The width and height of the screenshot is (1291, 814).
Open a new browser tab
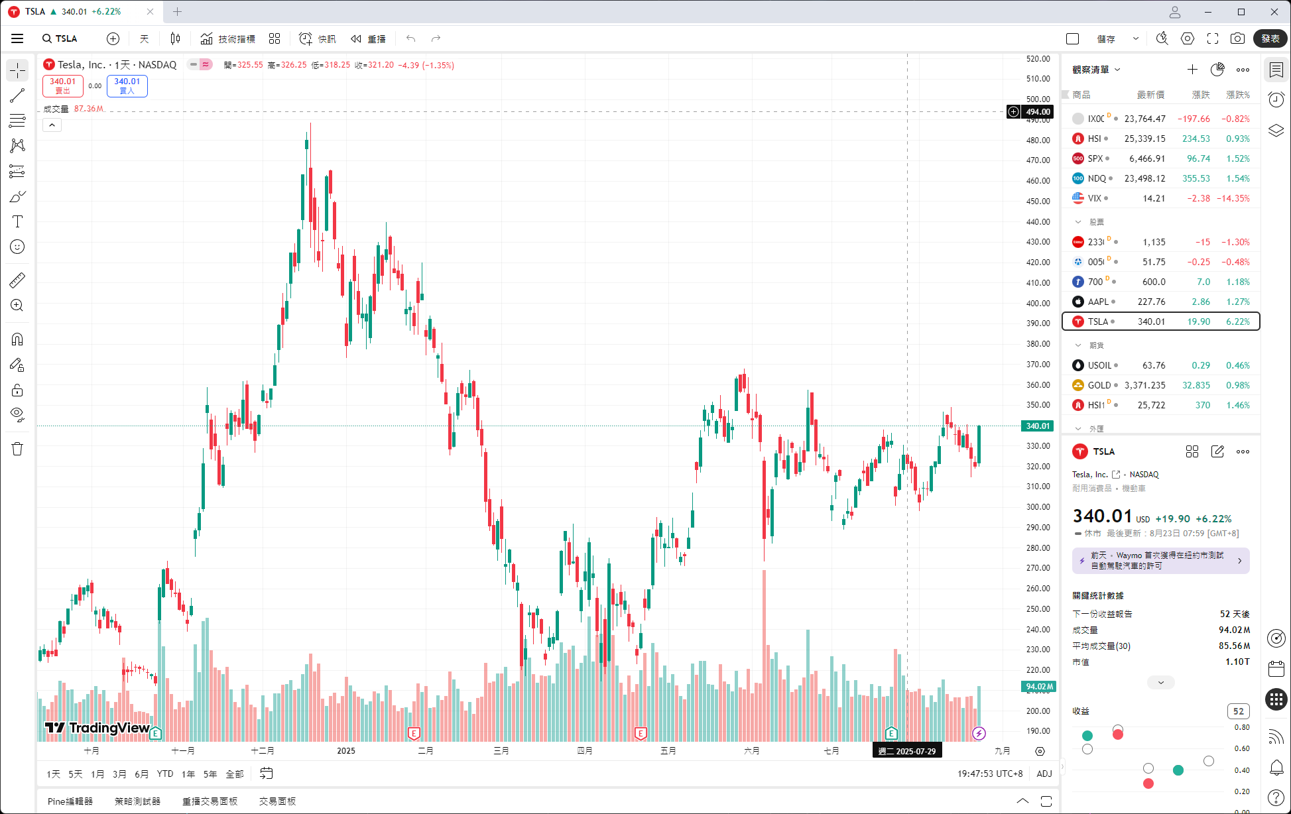click(177, 11)
